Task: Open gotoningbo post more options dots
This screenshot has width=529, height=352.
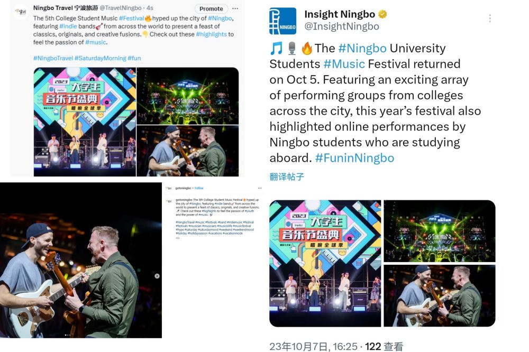Action: [259, 188]
